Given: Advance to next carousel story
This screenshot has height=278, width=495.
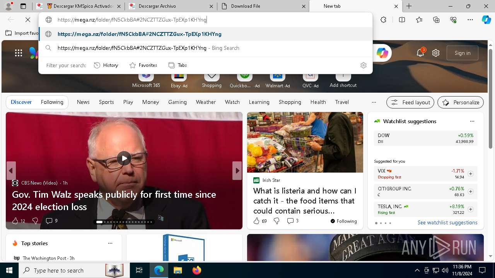Looking at the screenshot, I should tap(237, 171).
